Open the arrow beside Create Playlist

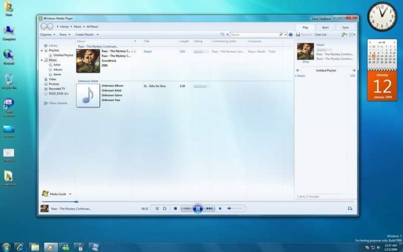coord(98,35)
